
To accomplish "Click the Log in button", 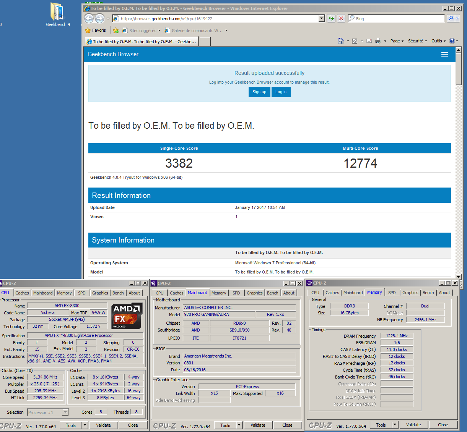I will [281, 92].
